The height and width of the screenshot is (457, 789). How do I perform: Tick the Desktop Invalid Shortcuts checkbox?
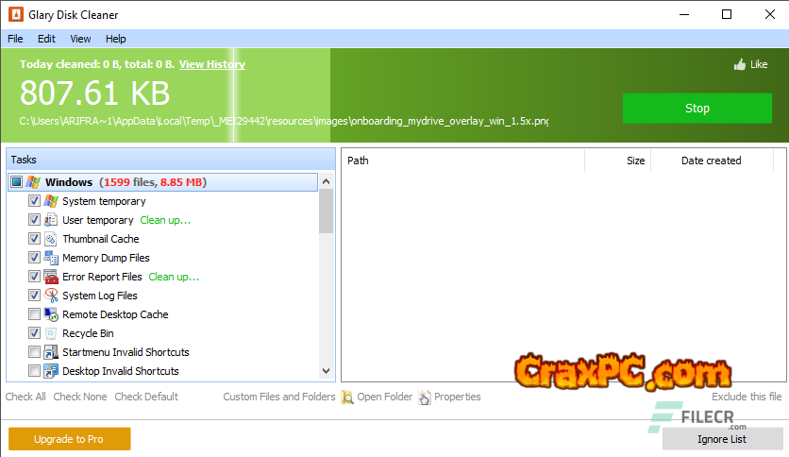pyautogui.click(x=34, y=371)
